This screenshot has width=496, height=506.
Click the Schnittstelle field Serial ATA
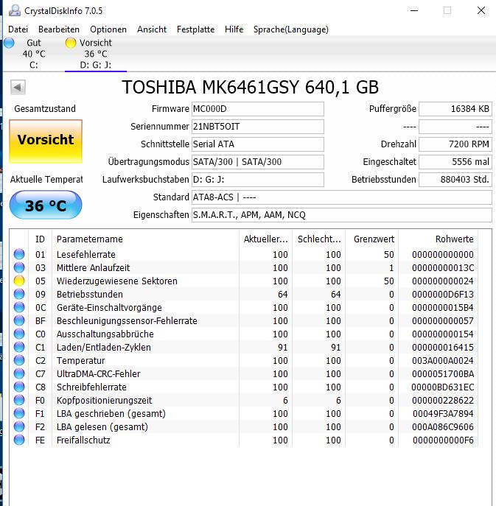pos(258,144)
